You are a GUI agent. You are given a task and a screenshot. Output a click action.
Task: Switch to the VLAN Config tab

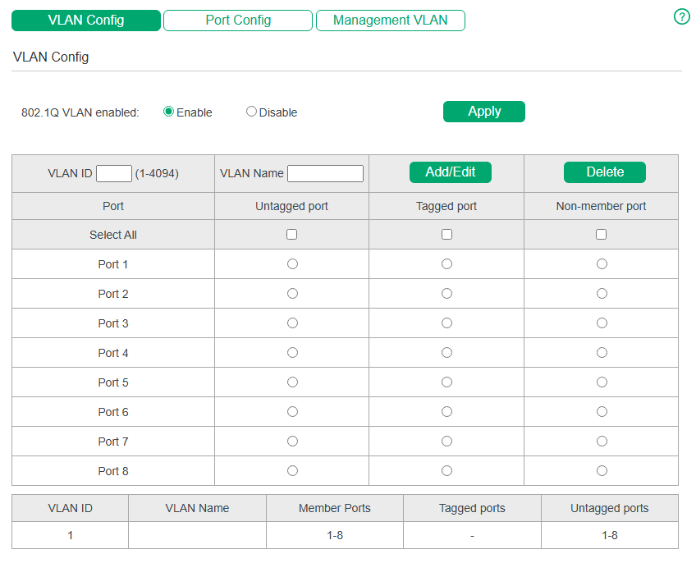pyautogui.click(x=86, y=21)
